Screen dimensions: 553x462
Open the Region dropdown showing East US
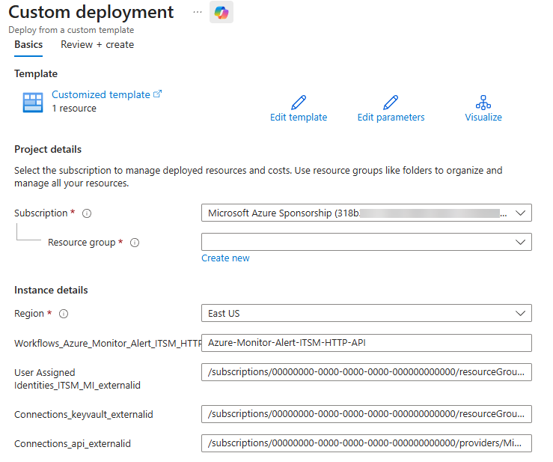(366, 313)
